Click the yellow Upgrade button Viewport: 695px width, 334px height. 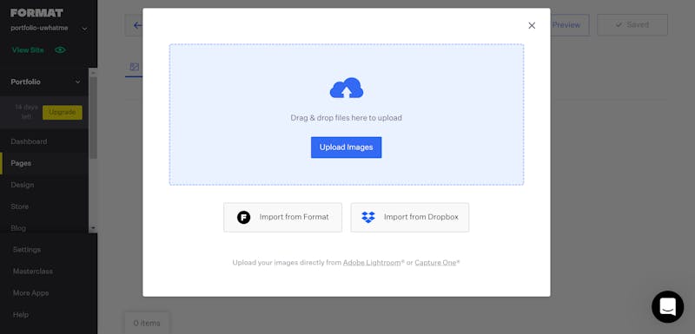click(x=63, y=113)
